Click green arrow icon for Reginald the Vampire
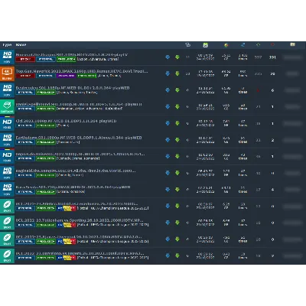The width and height of the screenshot is (306, 306). pyautogui.click(x=177, y=173)
